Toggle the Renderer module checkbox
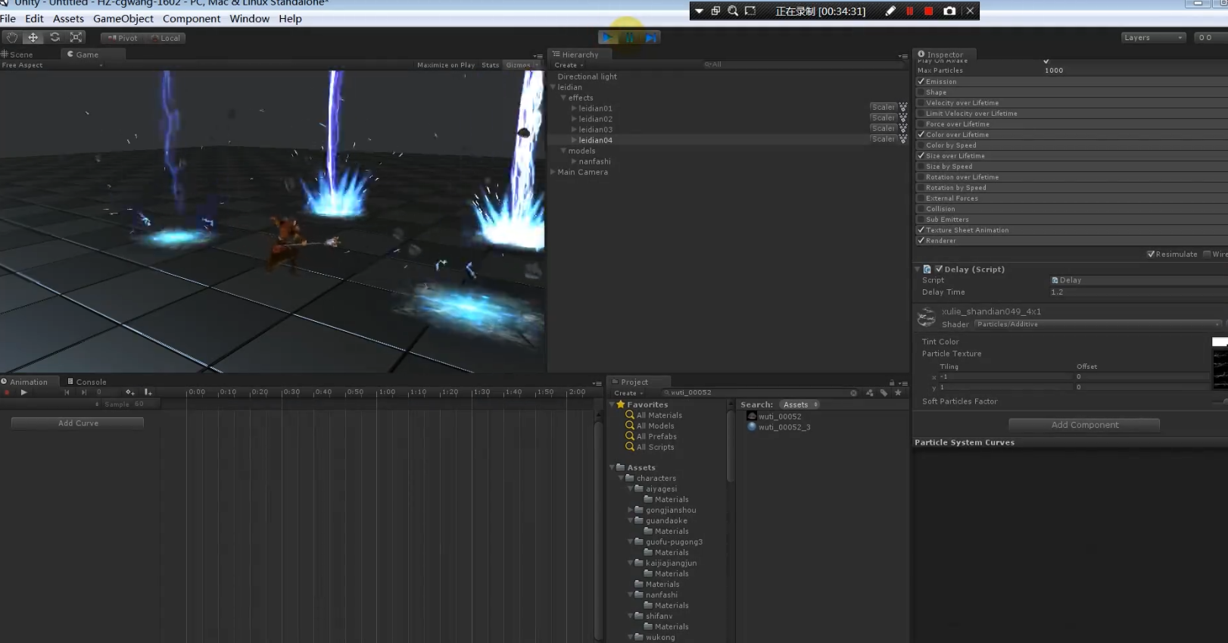The image size is (1228, 643). click(x=921, y=241)
